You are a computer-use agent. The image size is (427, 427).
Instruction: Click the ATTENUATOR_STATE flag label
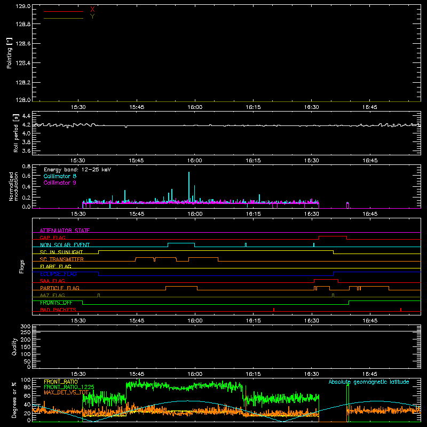[65, 231]
